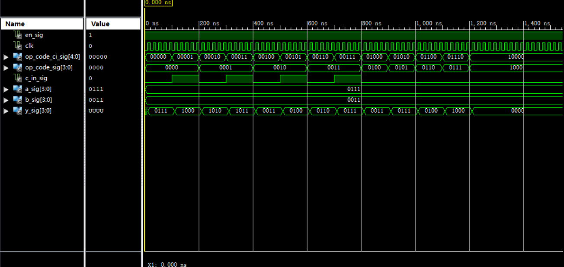Expand the op_code_sig[3:0] bus
This screenshot has width=564, height=267.
tap(6, 67)
